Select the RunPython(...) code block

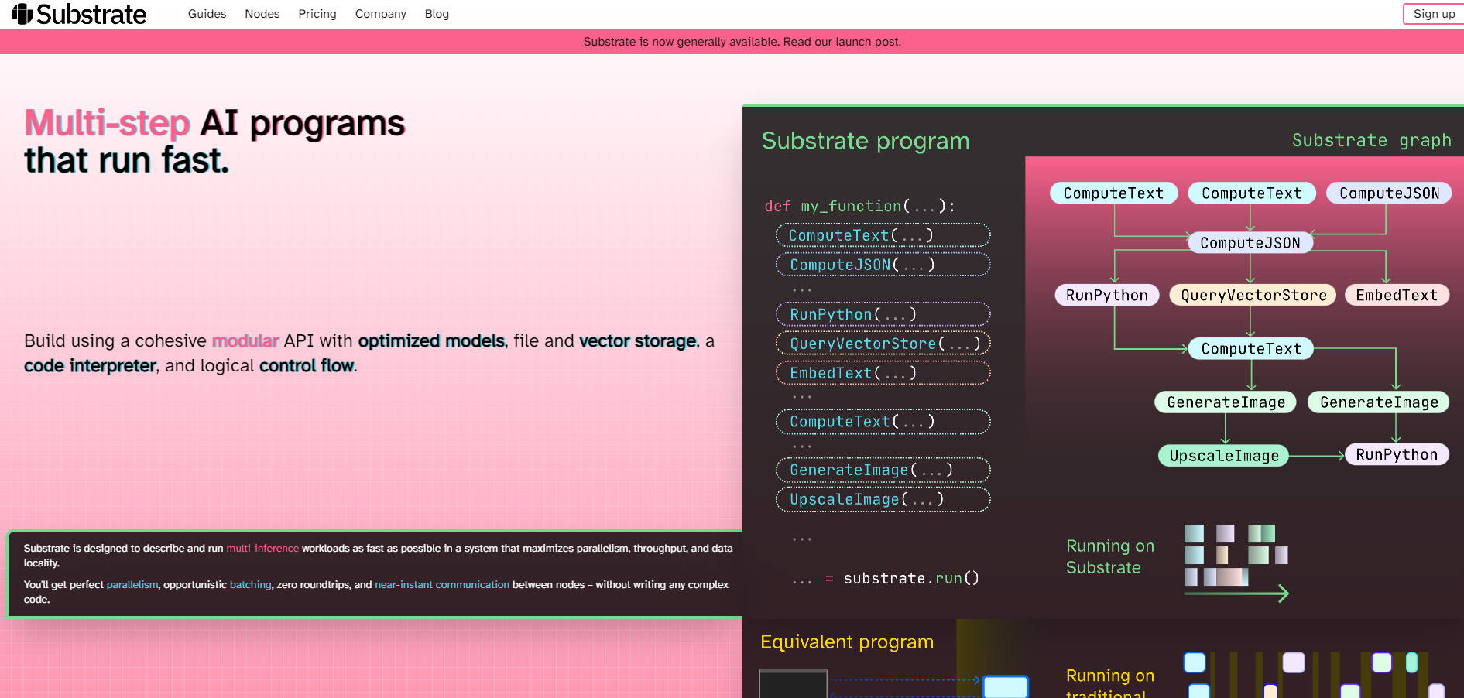883,314
